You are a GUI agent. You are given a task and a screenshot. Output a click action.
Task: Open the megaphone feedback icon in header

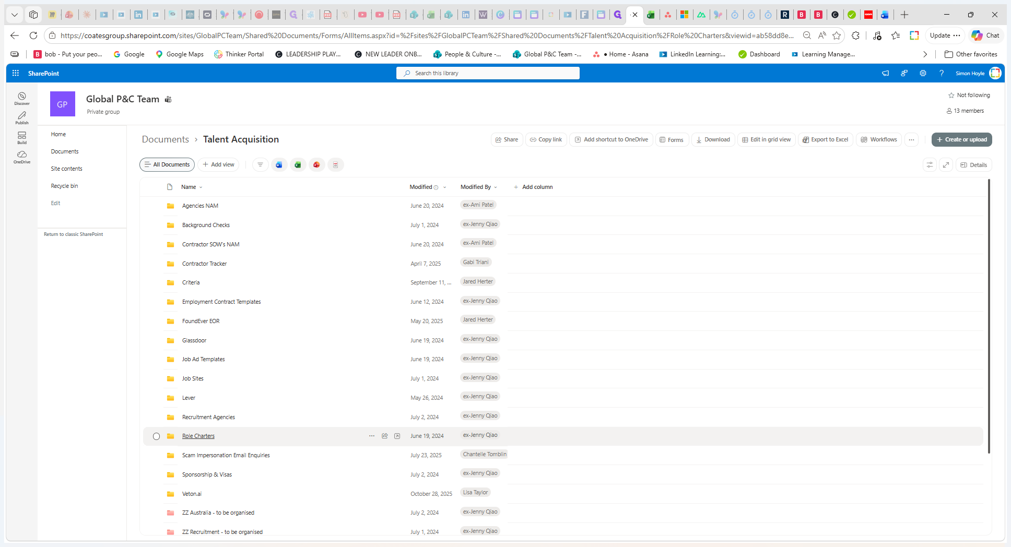click(x=885, y=73)
